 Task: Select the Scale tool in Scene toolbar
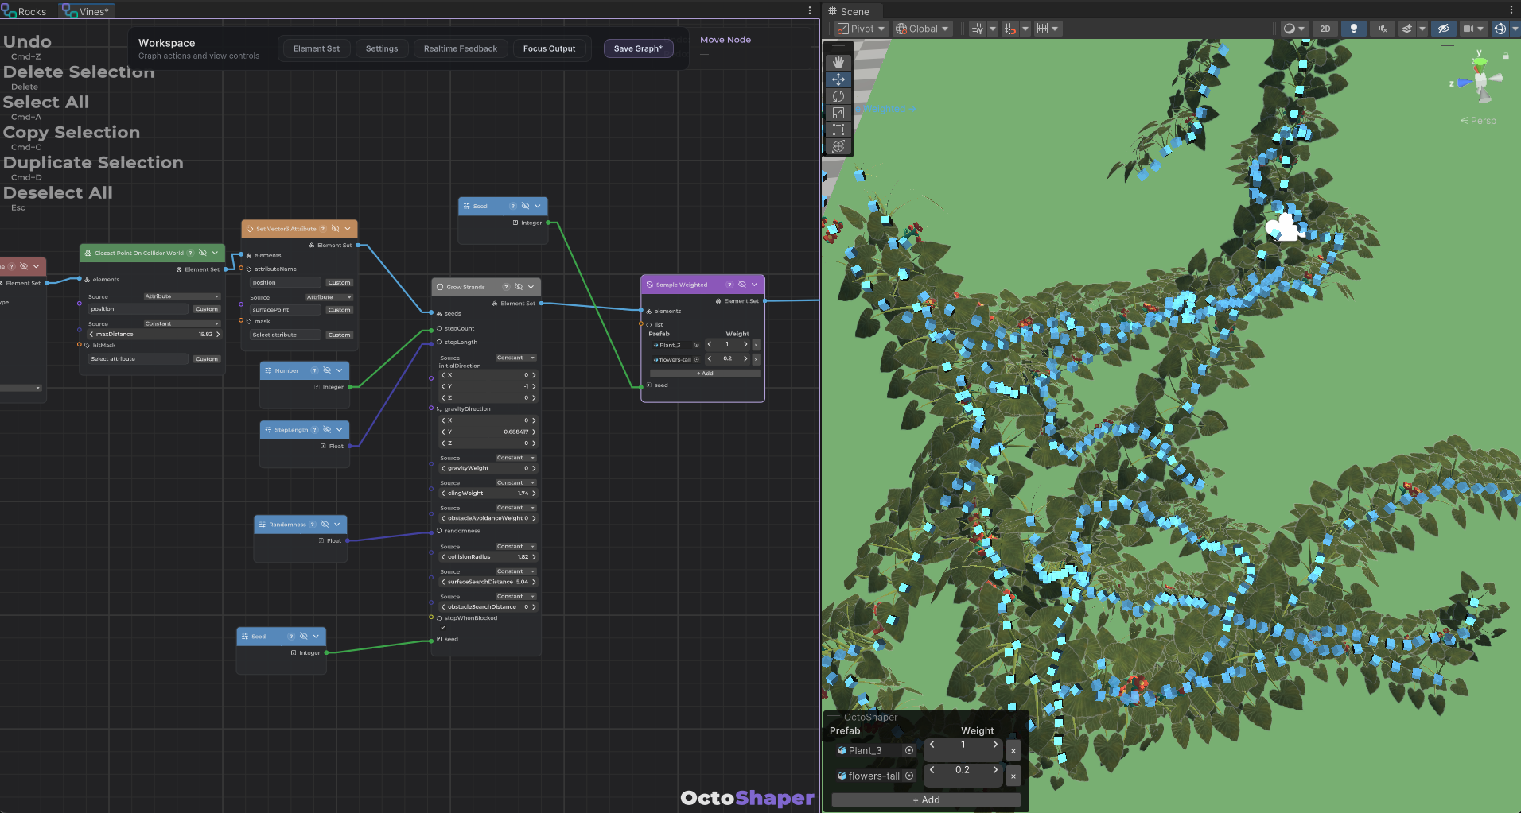pyautogui.click(x=838, y=113)
